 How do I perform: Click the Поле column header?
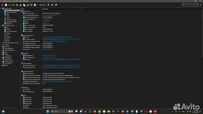pyautogui.click(x=31, y=9)
